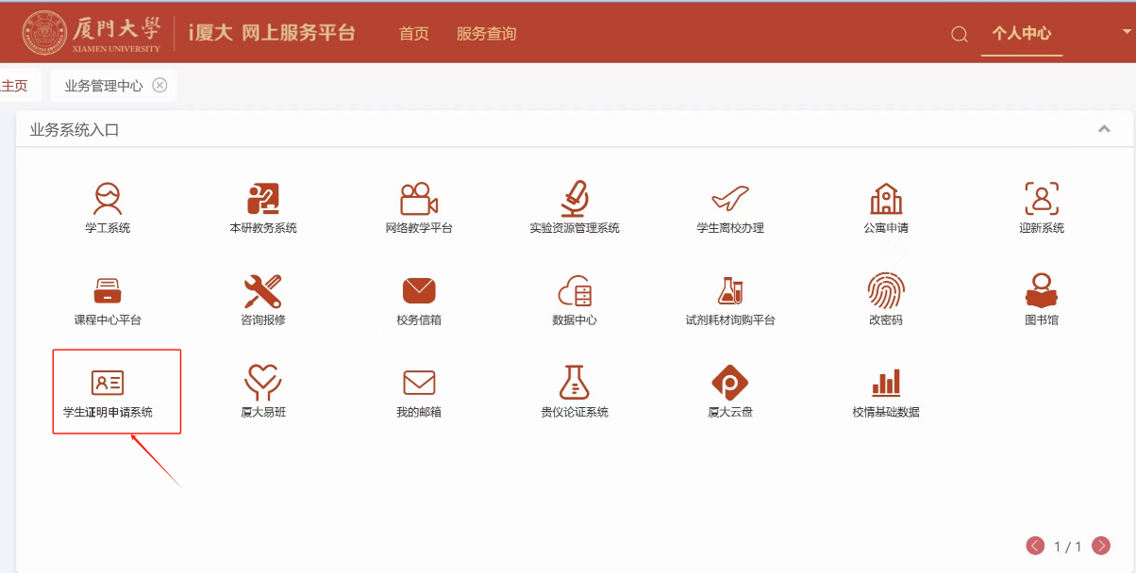Click 学生离校办理 airplane icon
The image size is (1136, 573).
(730, 199)
